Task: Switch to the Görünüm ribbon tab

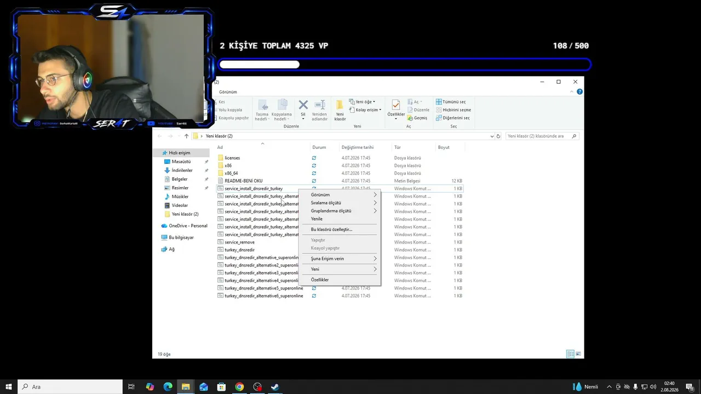Action: pyautogui.click(x=228, y=92)
